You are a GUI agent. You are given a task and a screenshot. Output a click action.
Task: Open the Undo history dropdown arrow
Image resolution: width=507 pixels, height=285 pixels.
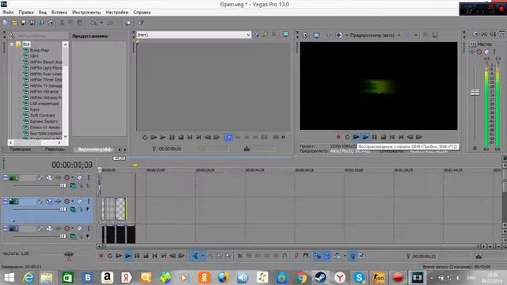coord(101,23)
